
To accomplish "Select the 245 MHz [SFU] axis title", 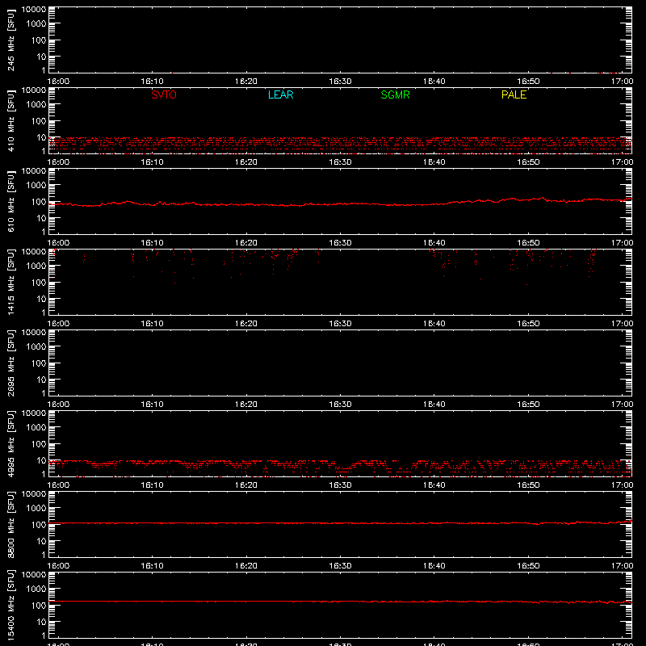I will (x=10, y=40).
